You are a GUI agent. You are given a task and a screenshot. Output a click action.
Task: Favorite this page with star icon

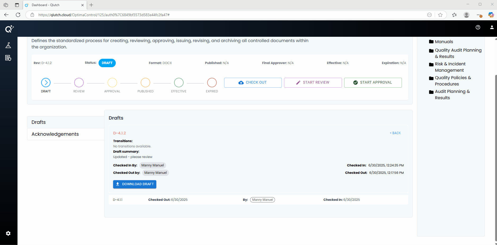[x=440, y=15]
